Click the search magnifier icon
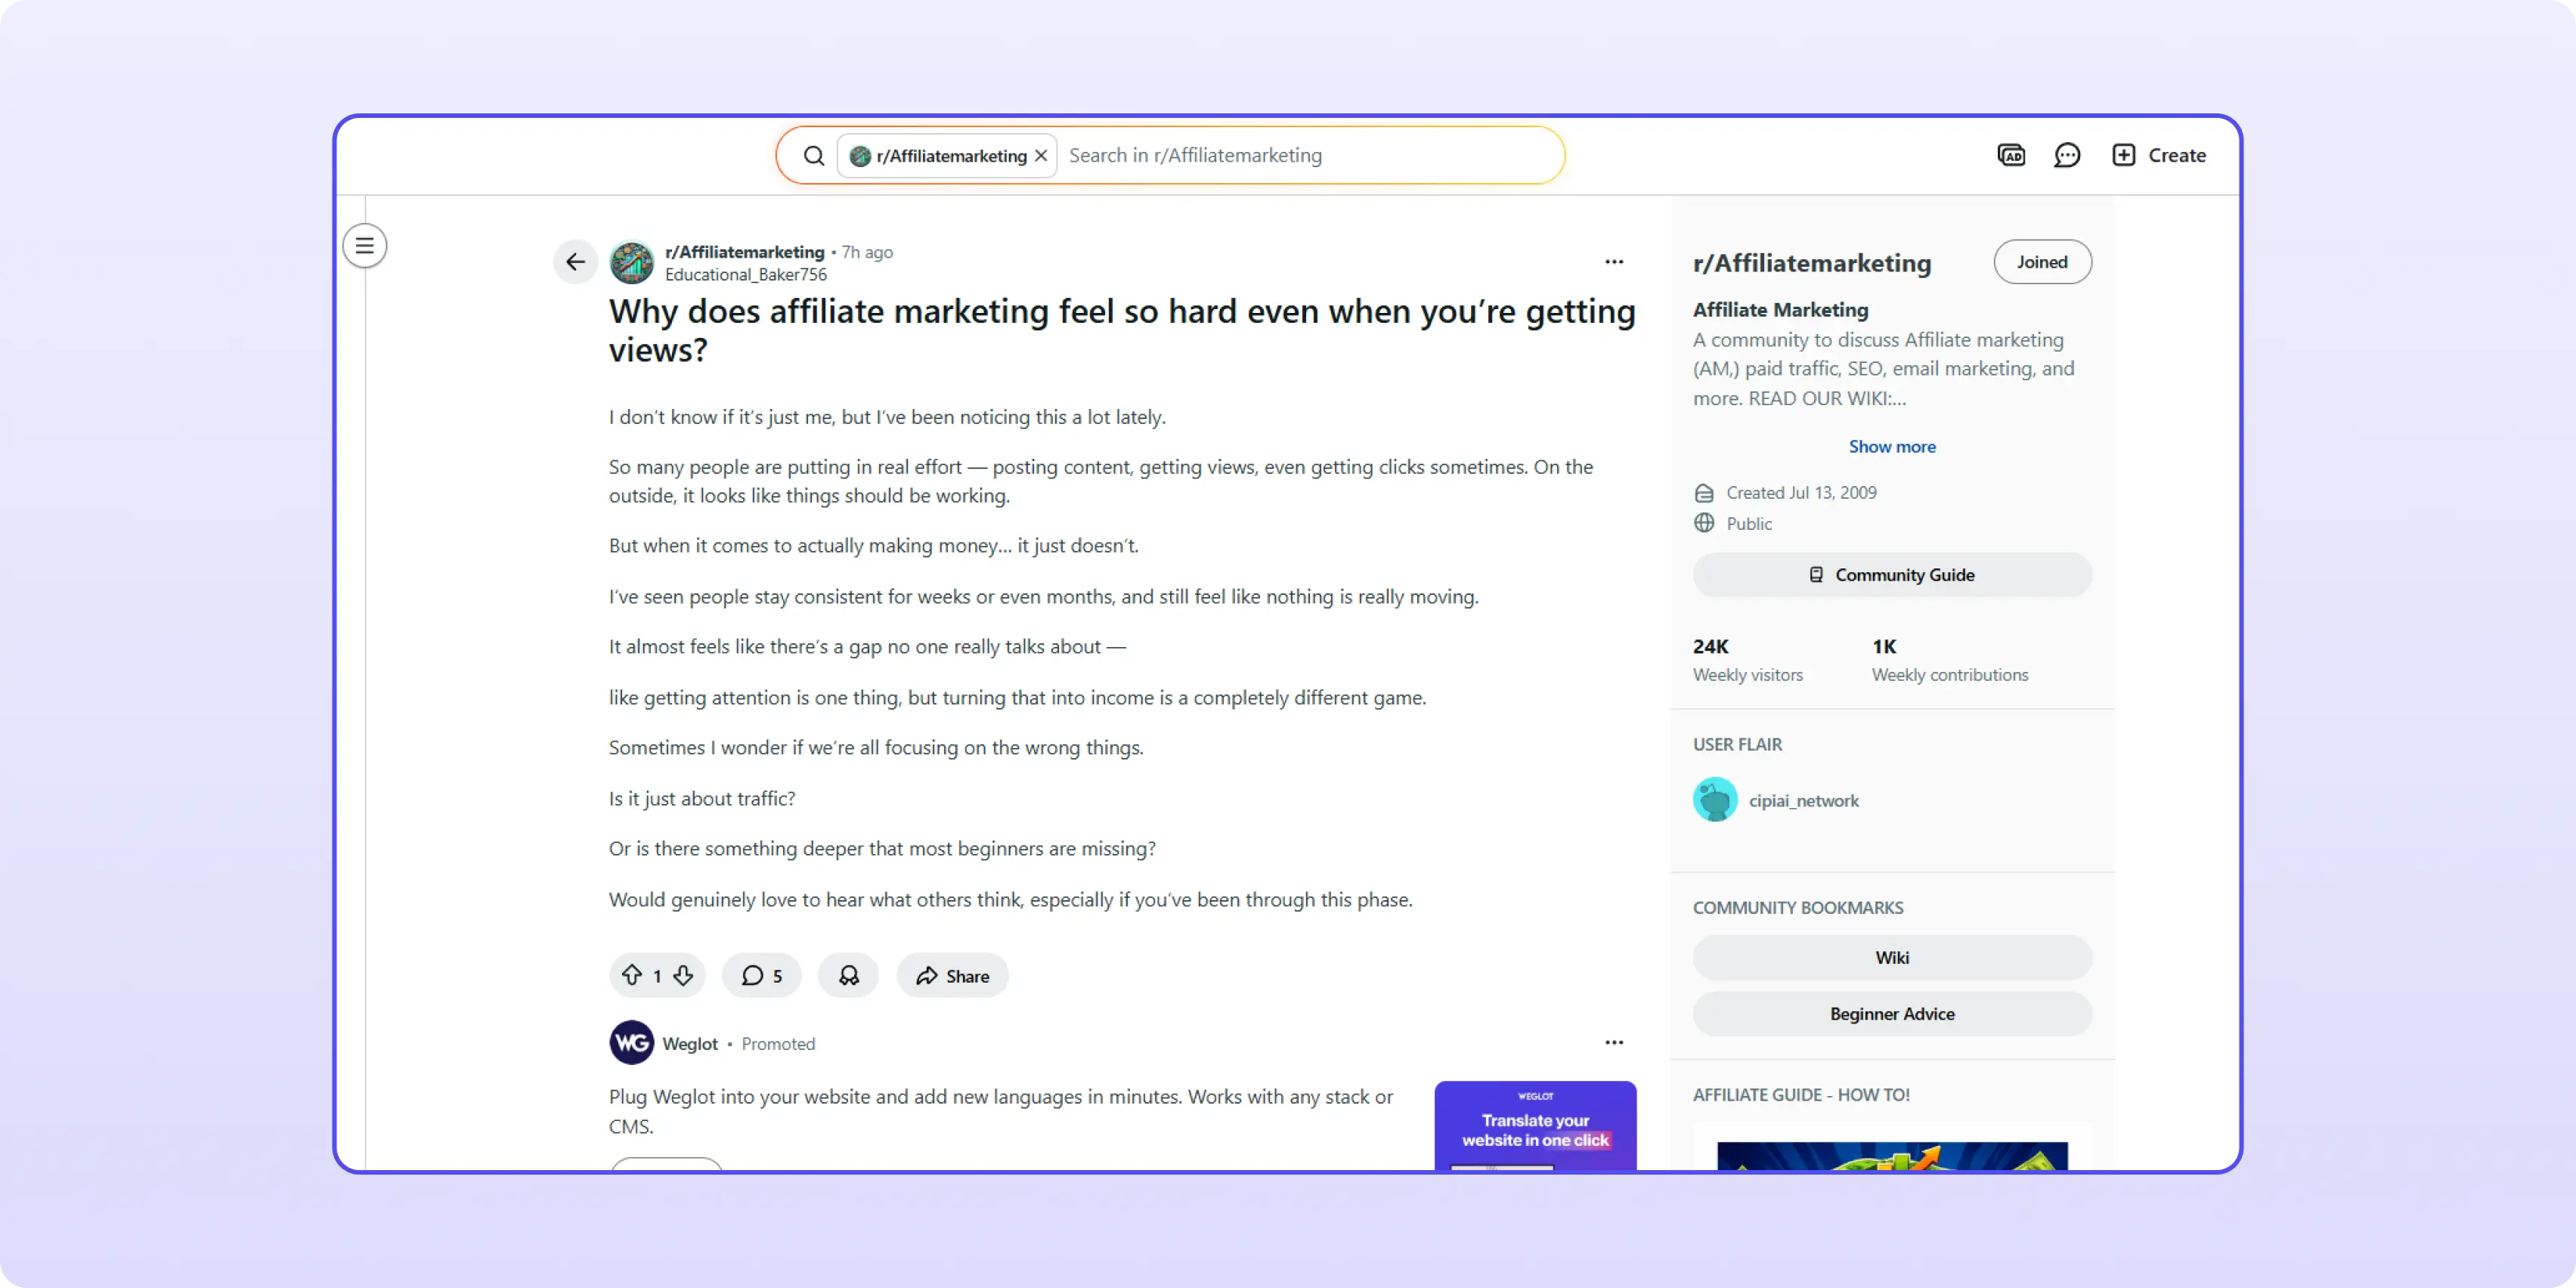The image size is (2576, 1288). [814, 156]
